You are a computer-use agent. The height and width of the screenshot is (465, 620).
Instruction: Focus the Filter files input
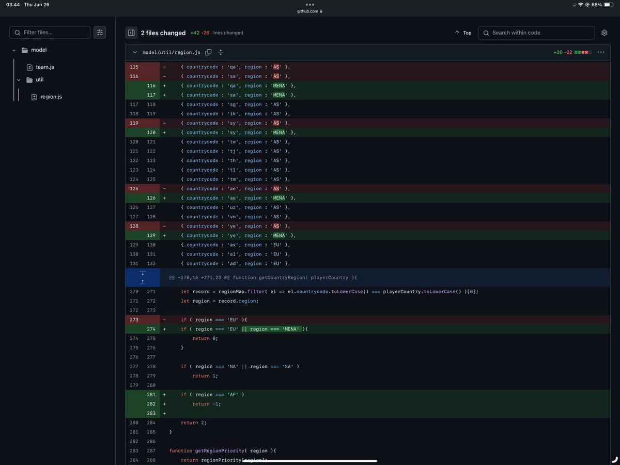[x=50, y=32]
